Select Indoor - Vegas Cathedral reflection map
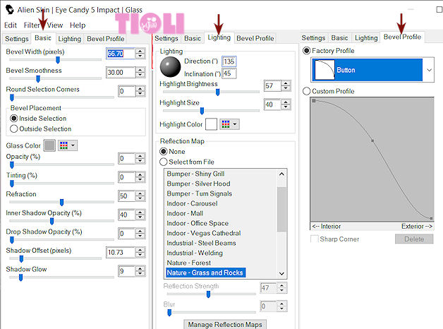This screenshot has width=443, height=329. 204,233
